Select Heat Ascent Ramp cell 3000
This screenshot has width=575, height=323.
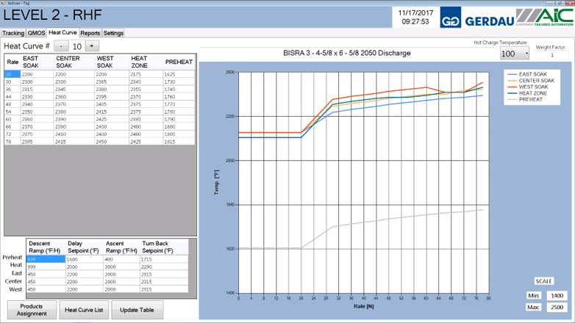click(122, 266)
